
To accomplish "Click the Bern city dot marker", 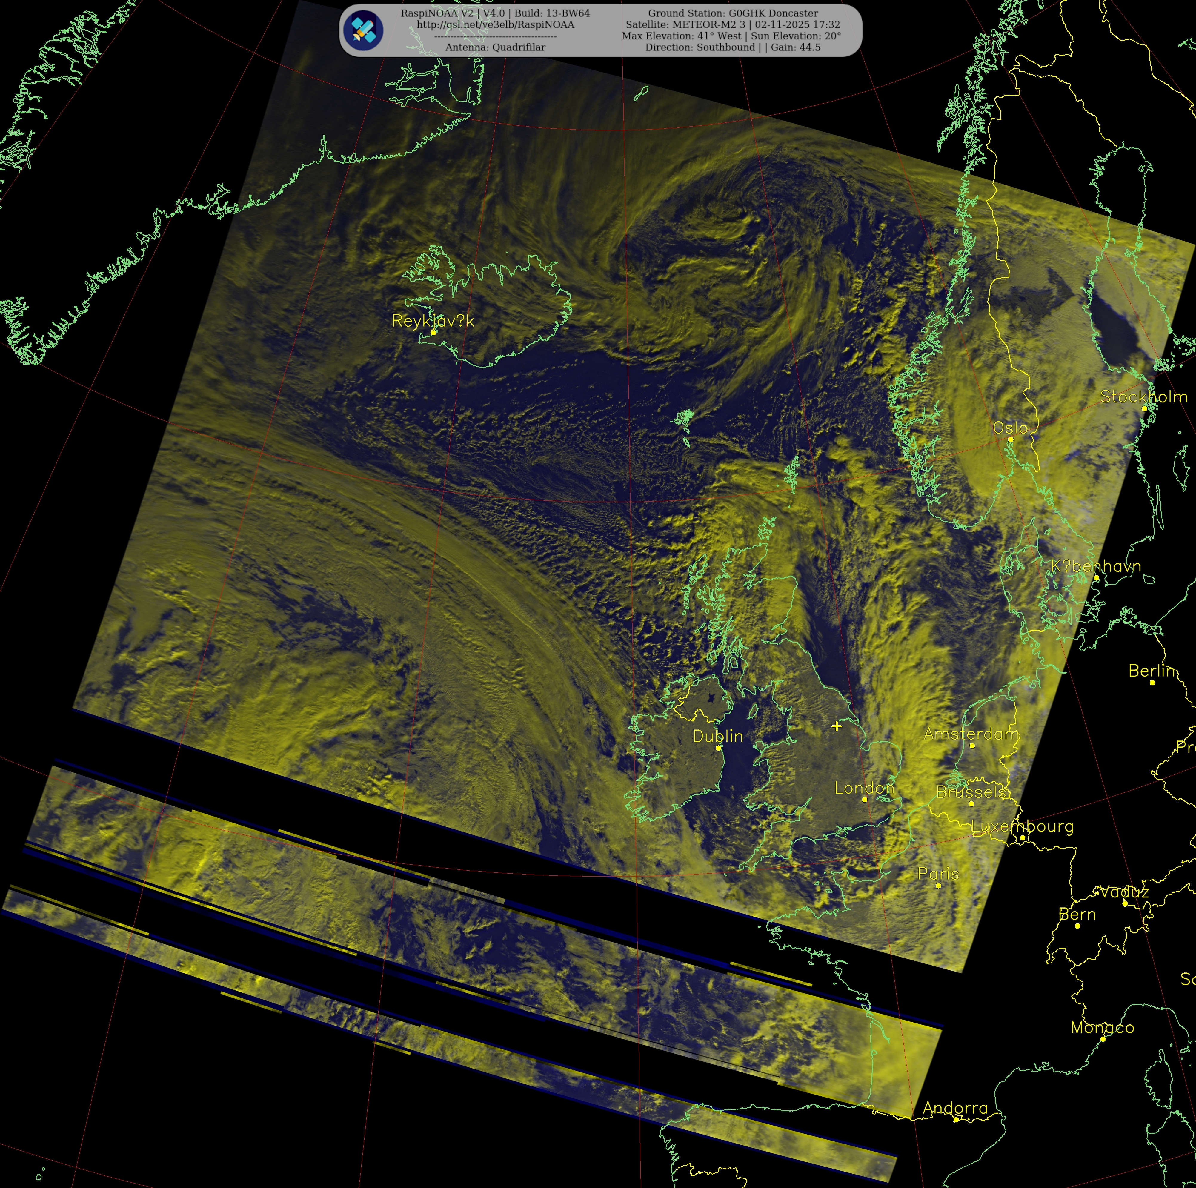I will tap(1077, 926).
